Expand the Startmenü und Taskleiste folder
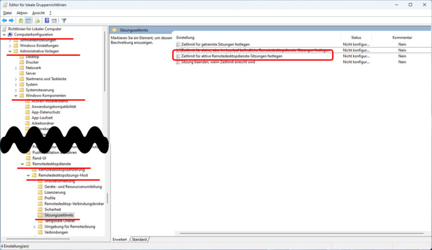This screenshot has height=250, width=432. click(16, 79)
